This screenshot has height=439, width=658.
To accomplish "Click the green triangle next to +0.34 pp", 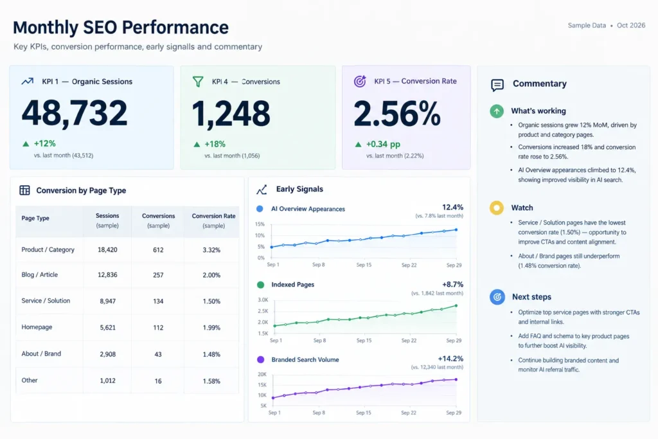I will (x=358, y=145).
